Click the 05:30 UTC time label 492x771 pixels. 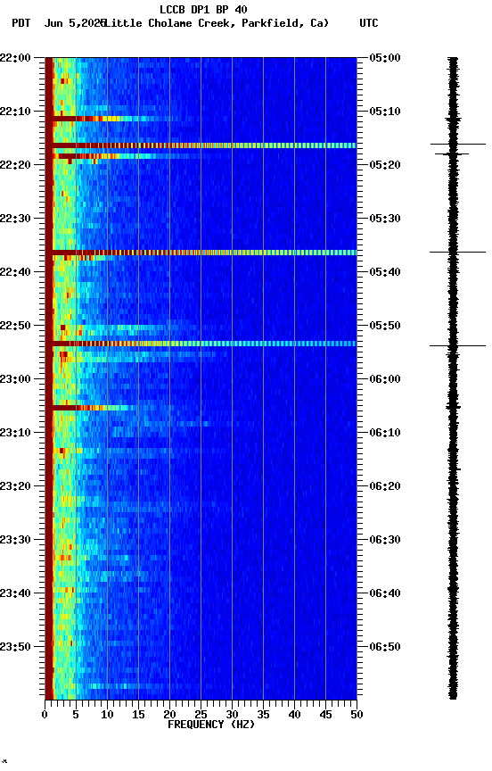pyautogui.click(x=385, y=219)
